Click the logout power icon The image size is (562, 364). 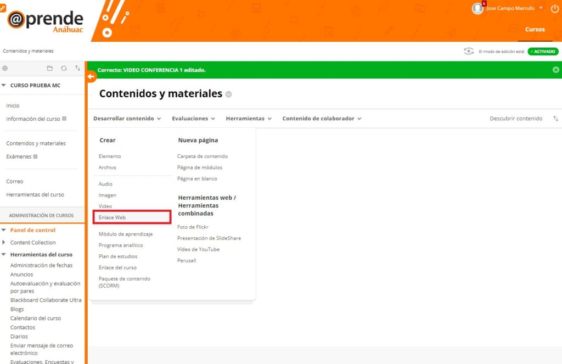(x=554, y=8)
